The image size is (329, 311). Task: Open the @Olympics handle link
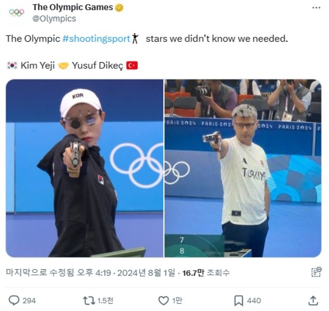54,19
